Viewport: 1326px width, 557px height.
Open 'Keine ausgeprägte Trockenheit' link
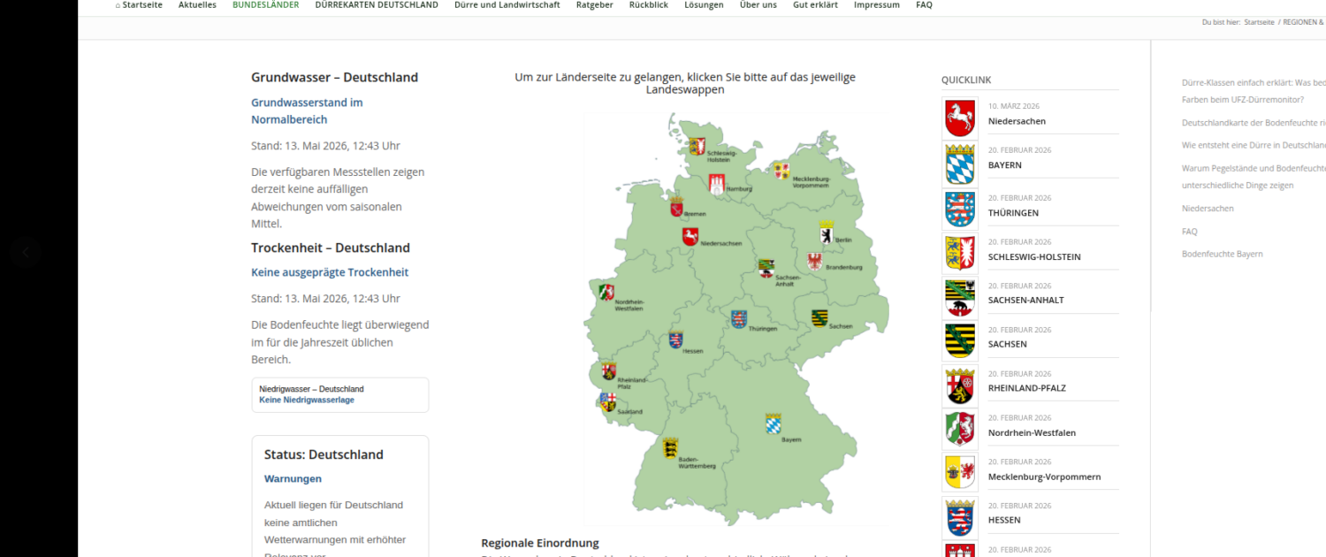330,272
